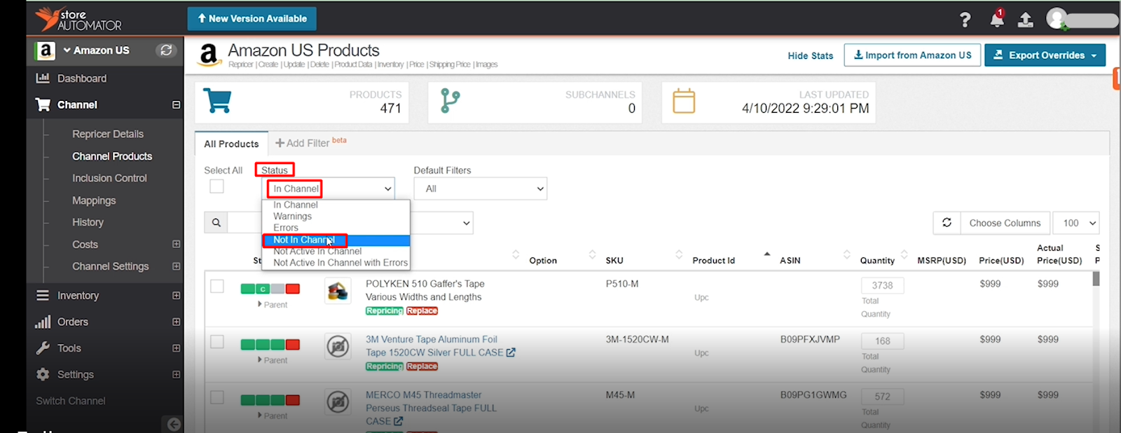1121x433 pixels.
Task: Click Import from Amazon US button
Action: pyautogui.click(x=912, y=55)
